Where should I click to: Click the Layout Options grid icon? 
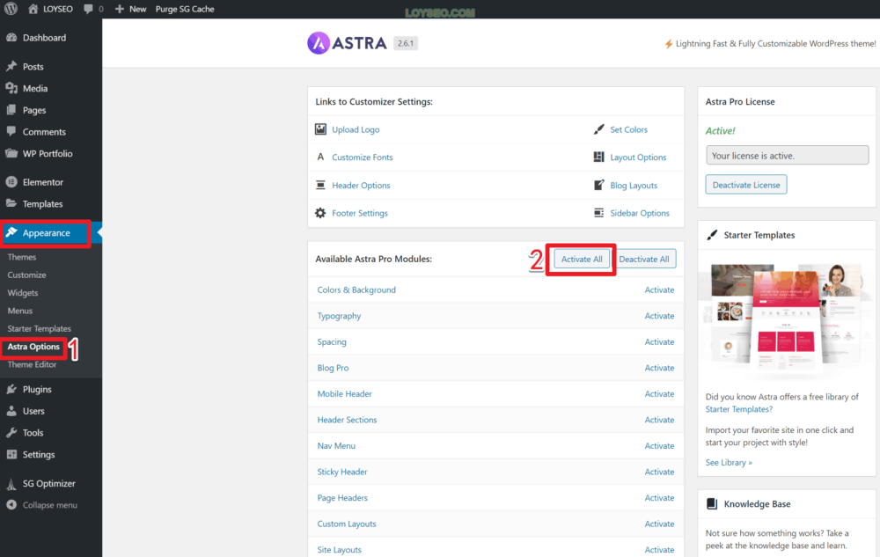point(598,157)
